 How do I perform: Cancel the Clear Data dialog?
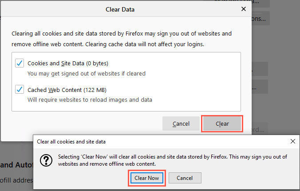pos(181,124)
